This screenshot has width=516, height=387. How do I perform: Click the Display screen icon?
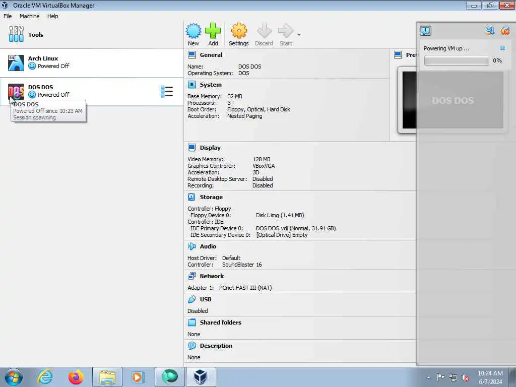click(192, 148)
